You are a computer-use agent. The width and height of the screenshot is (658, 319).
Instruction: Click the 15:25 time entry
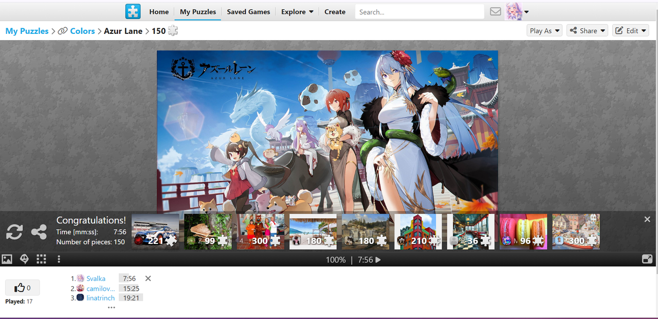click(x=131, y=288)
